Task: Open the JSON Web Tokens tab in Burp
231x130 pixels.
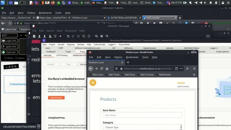Action: (x=191, y=48)
